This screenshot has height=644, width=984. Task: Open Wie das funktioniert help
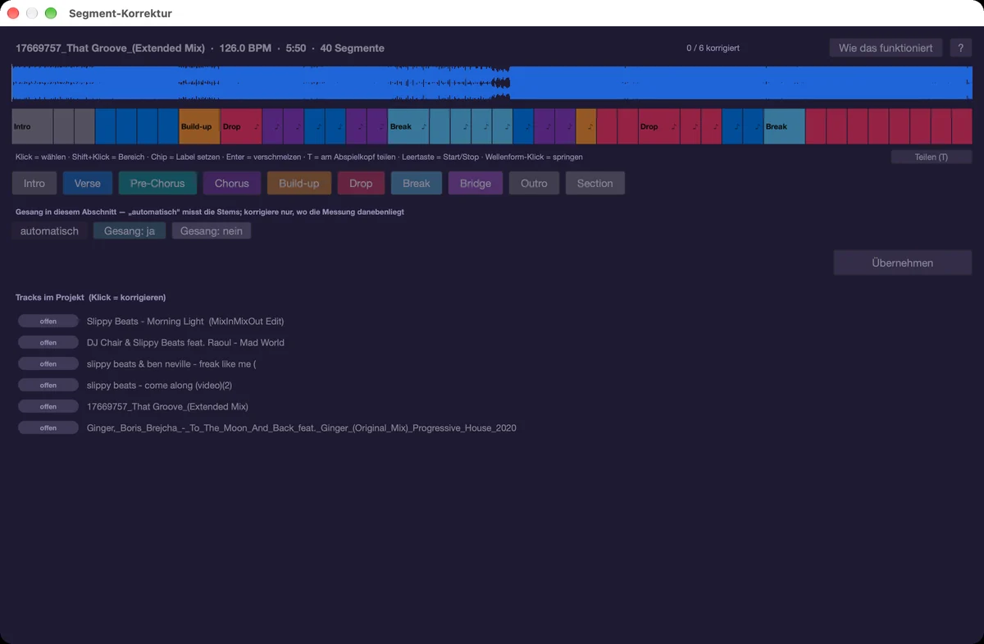tap(886, 48)
